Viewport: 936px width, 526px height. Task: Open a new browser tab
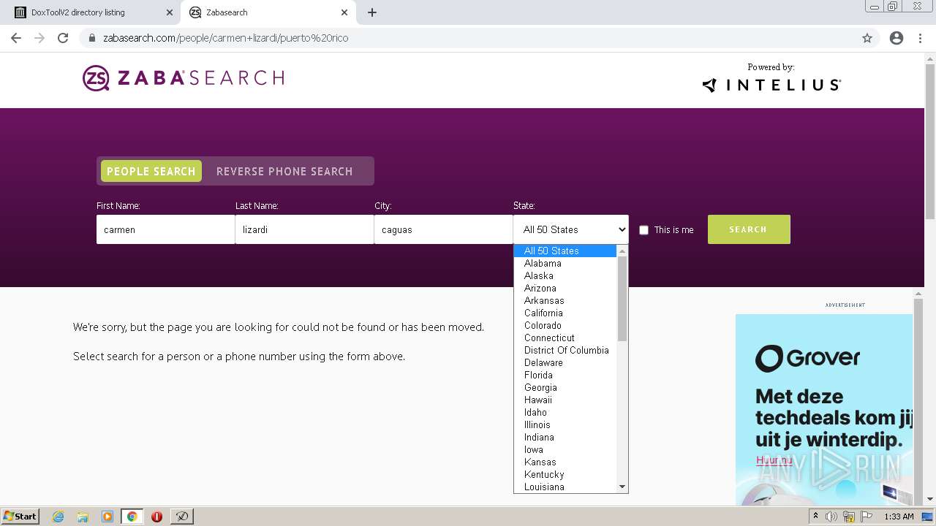coord(372,12)
